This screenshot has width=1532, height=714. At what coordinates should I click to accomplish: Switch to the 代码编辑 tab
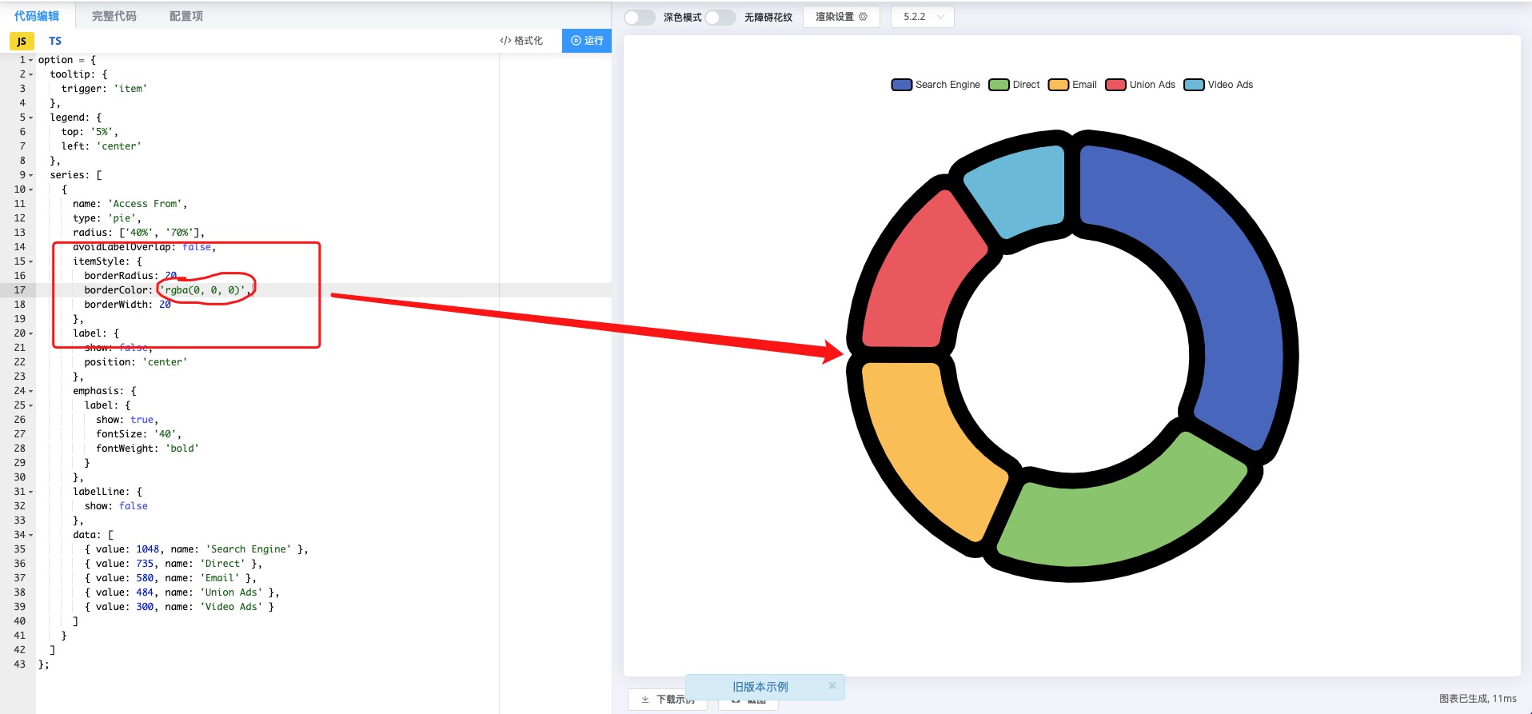click(37, 16)
